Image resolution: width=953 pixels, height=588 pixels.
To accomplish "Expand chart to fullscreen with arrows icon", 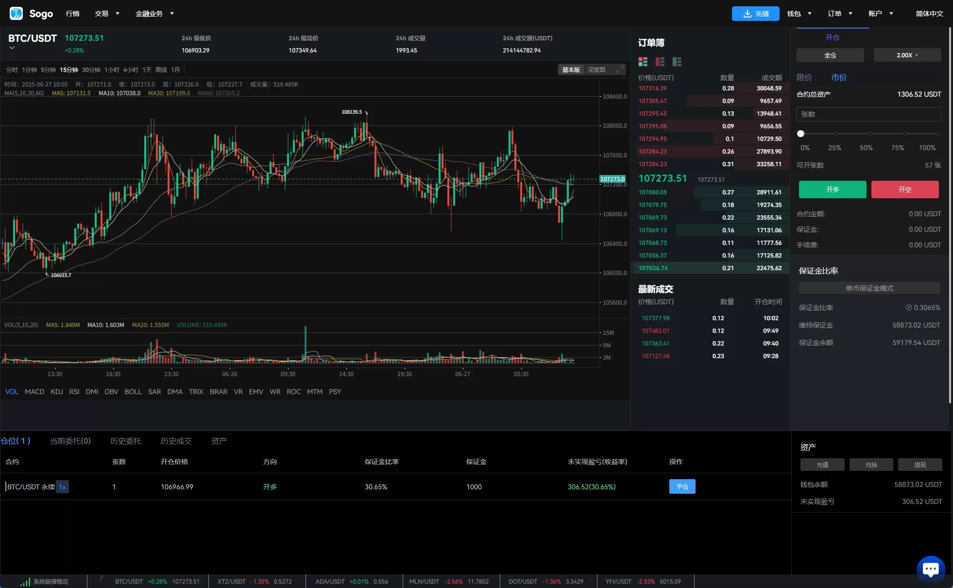I will point(620,70).
